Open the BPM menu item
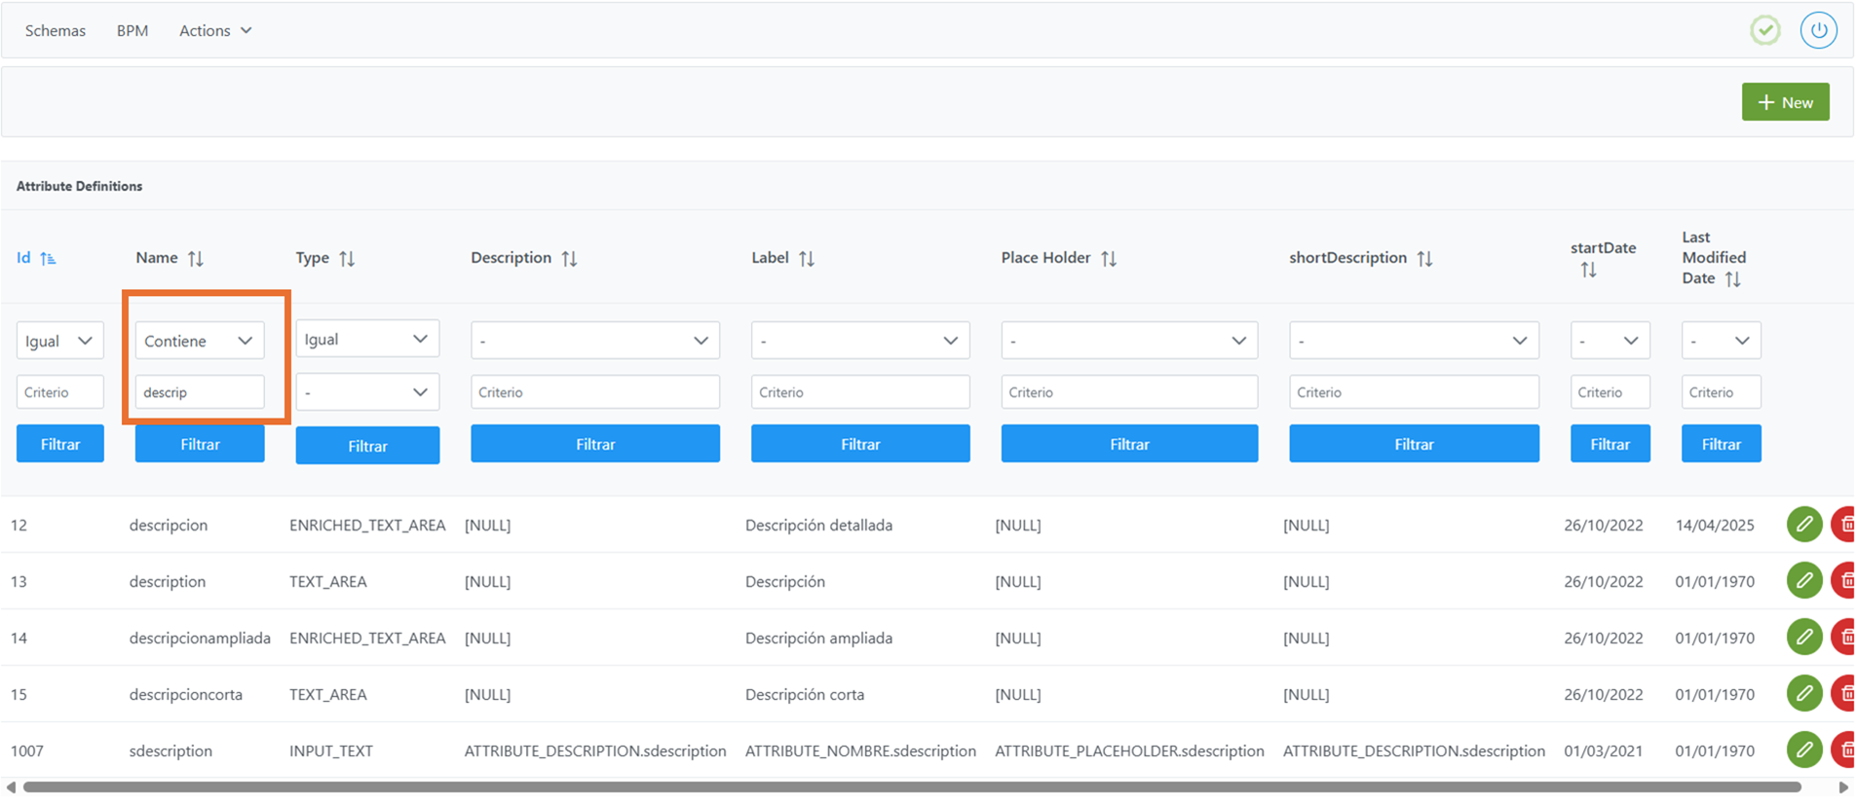The height and width of the screenshot is (805, 1857). pos(133,30)
